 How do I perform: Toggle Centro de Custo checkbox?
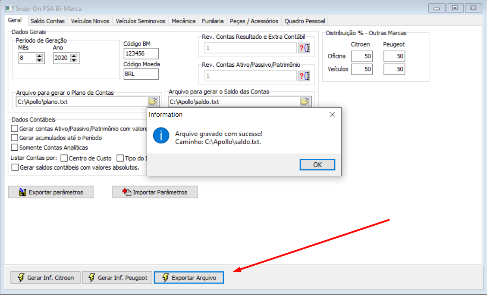click(64, 158)
